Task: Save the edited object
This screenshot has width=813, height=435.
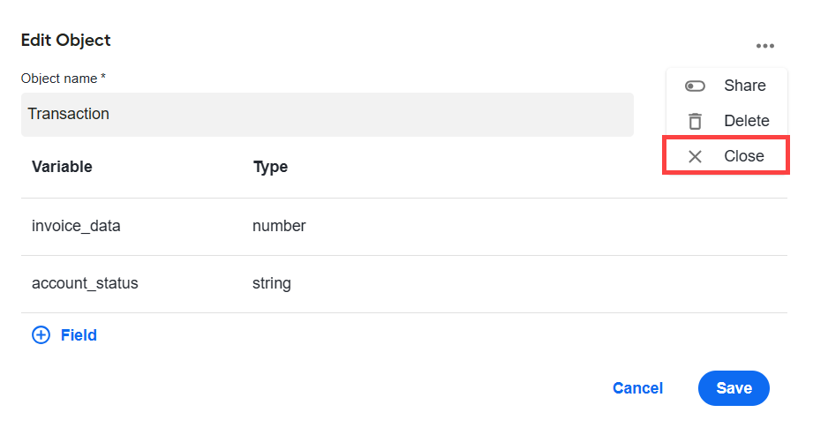Action: [734, 388]
